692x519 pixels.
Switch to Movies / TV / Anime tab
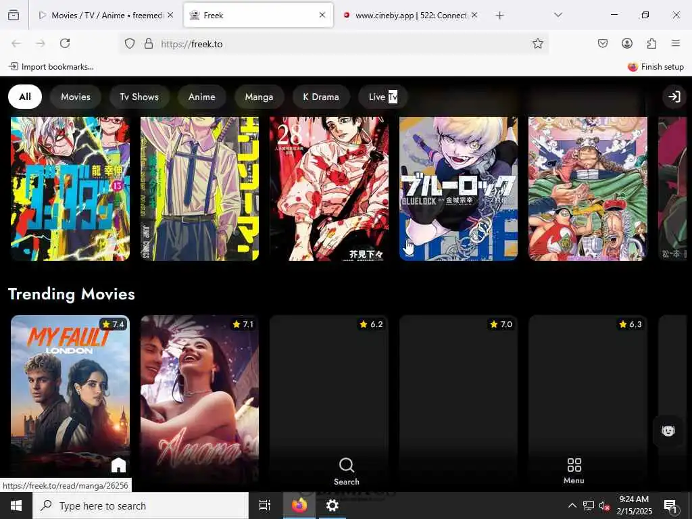tap(106, 15)
